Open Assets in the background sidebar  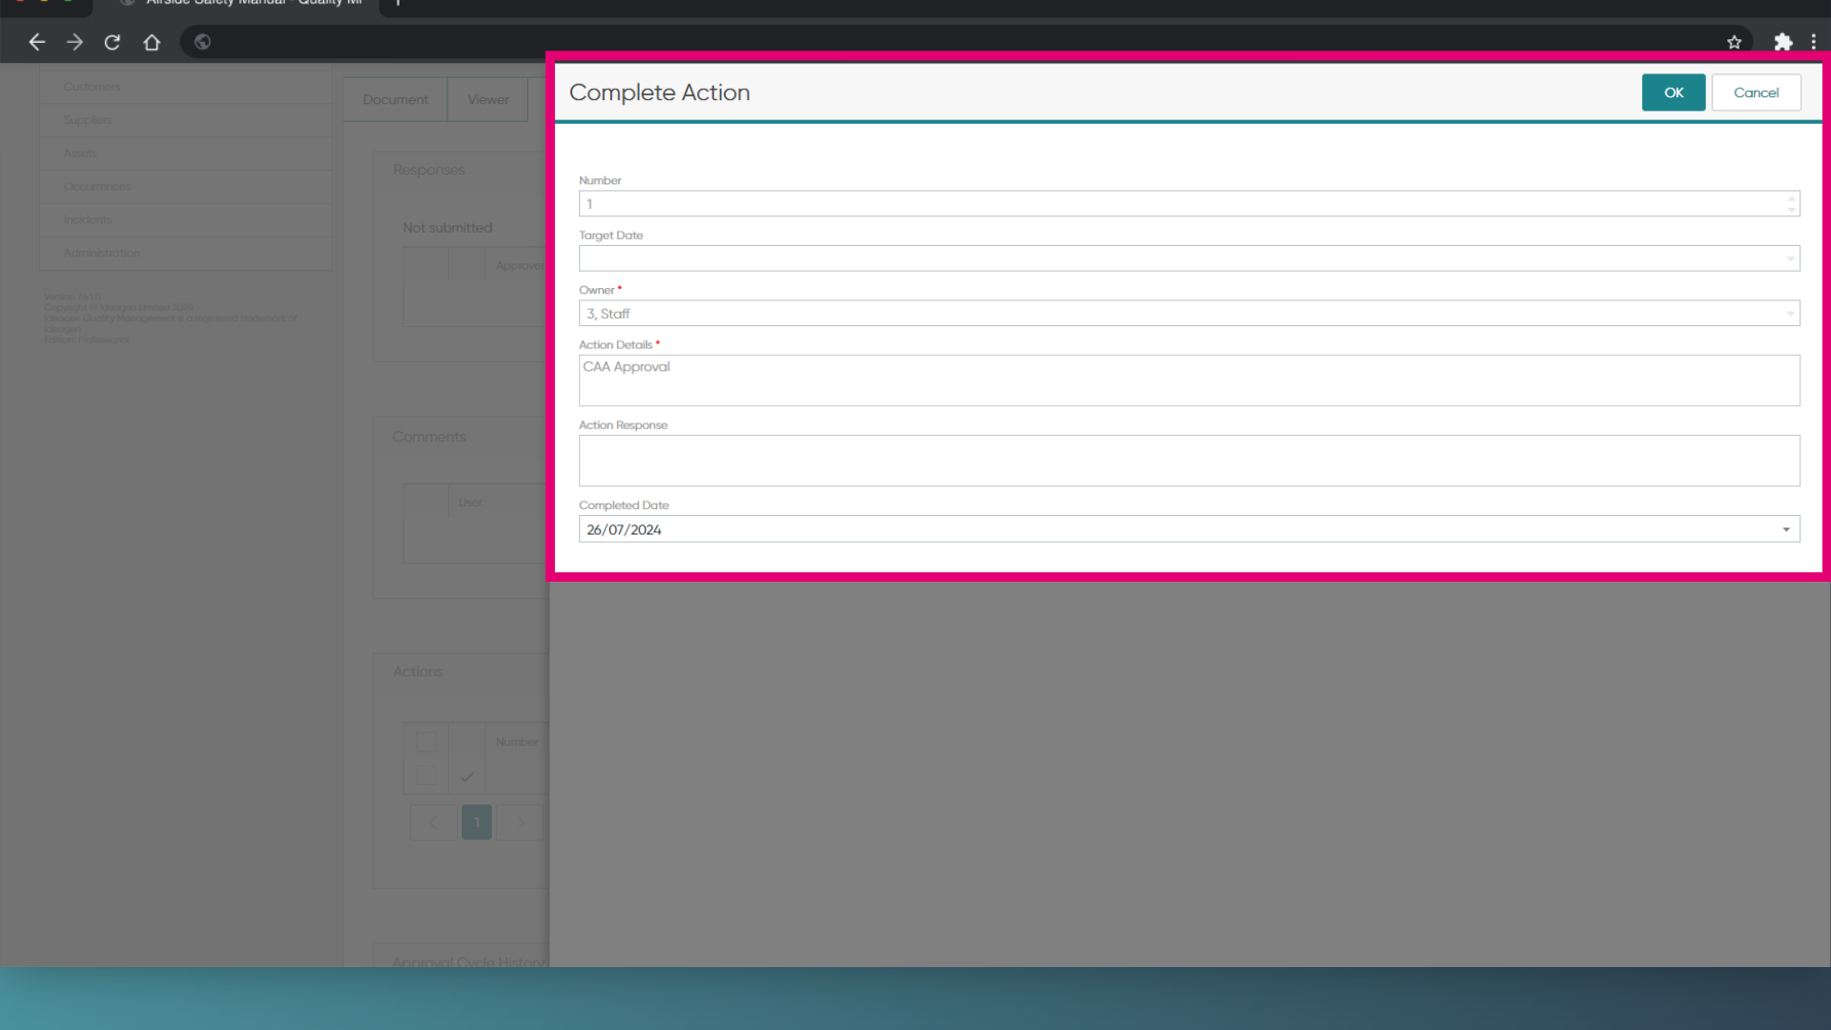coord(186,154)
